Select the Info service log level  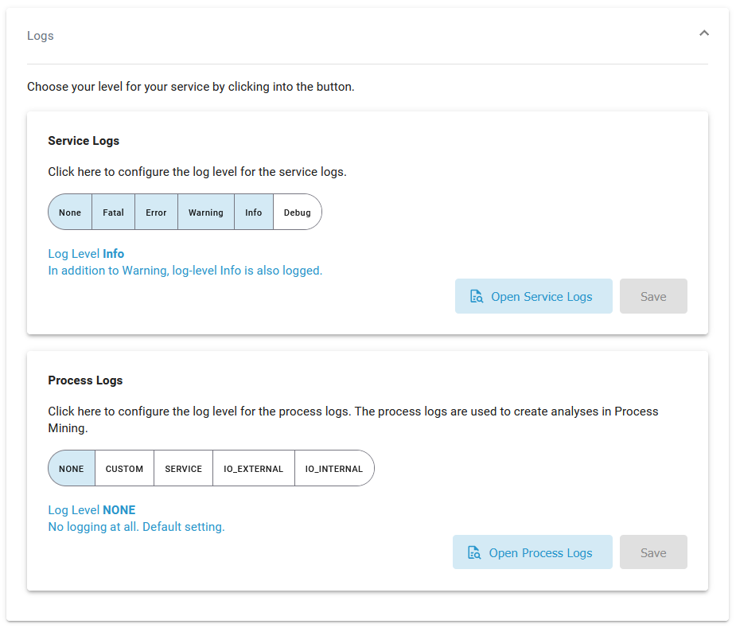tap(253, 213)
